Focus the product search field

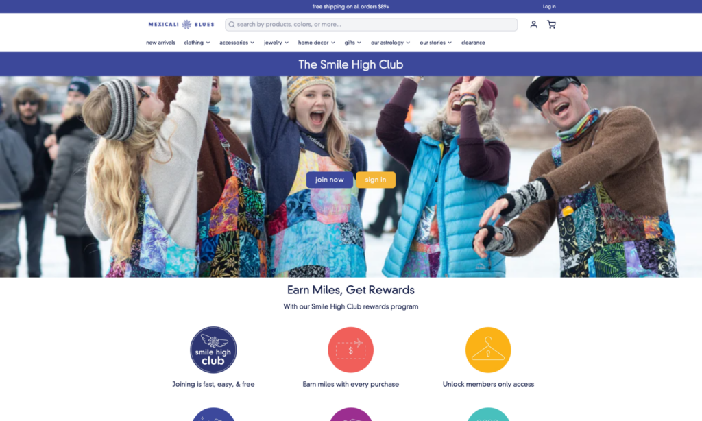point(371,25)
